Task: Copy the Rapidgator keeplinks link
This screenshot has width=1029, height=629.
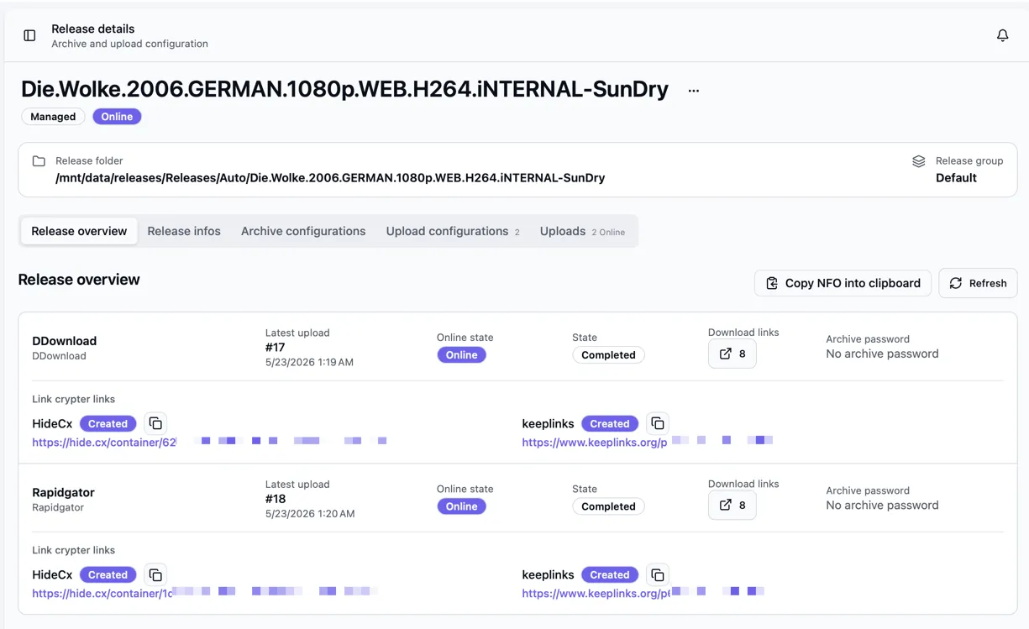Action: [658, 575]
